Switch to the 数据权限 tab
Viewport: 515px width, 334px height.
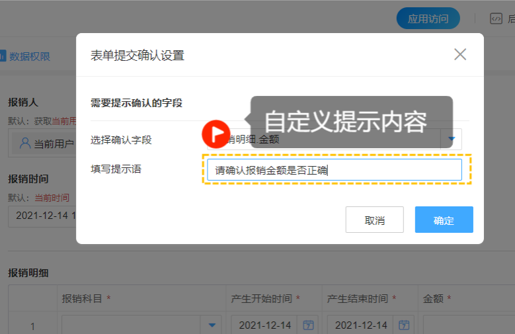click(29, 56)
